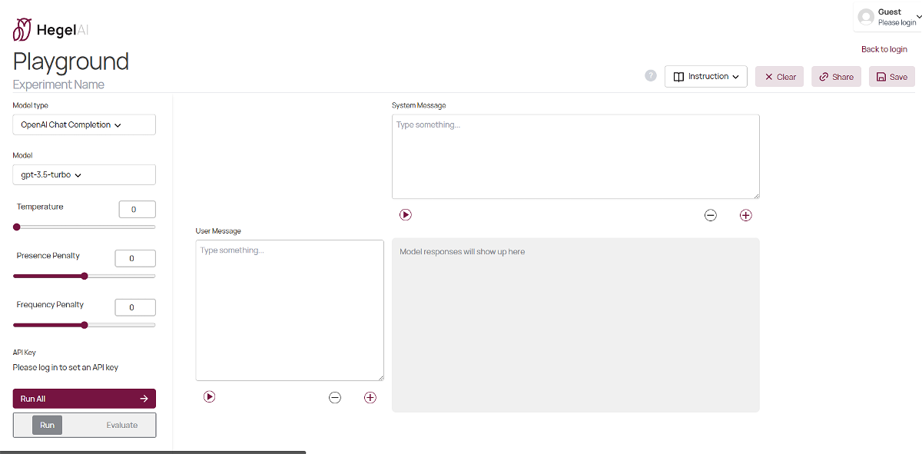This screenshot has height=454, width=922.
Task: Click the Model responses output panel
Action: click(x=575, y=325)
